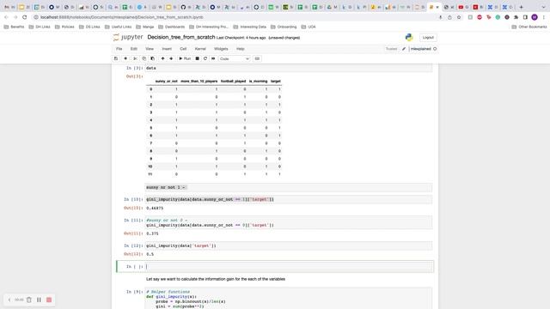This screenshot has height=309, width=550.
Task: Open the Chrome three-dot menu
Action: (x=544, y=17)
